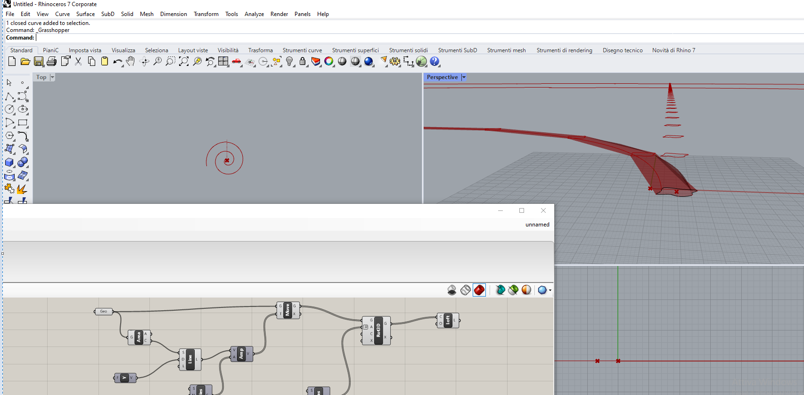The height and width of the screenshot is (395, 804).
Task: Print with the printer icon
Action: pyautogui.click(x=52, y=61)
